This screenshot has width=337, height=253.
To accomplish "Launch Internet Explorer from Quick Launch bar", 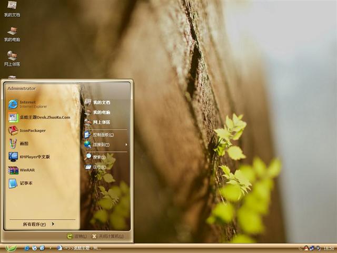I will coord(27,248).
